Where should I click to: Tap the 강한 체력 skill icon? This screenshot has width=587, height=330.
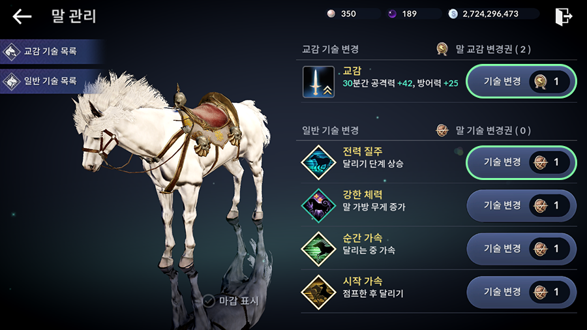click(x=318, y=206)
